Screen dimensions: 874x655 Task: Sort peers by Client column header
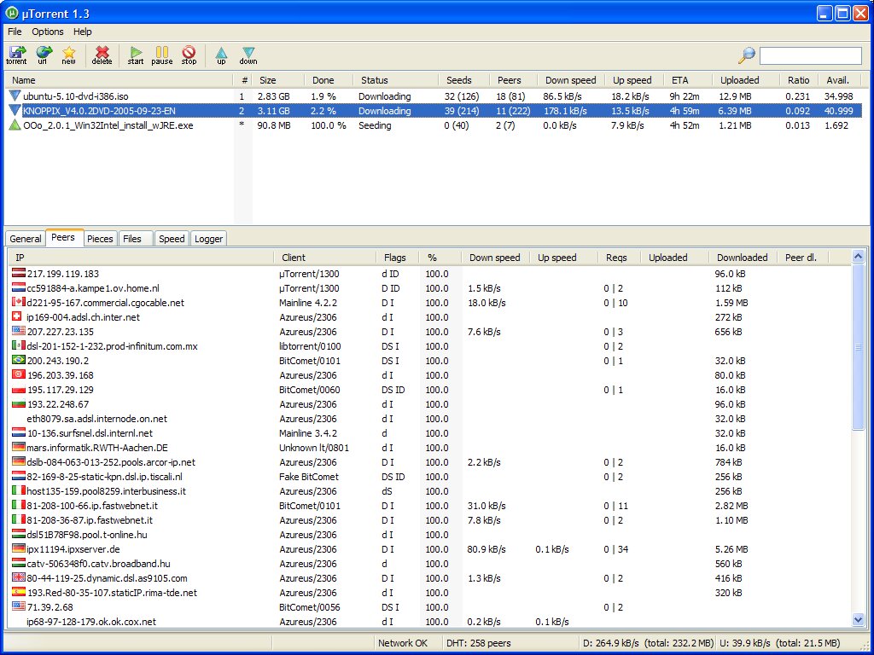click(x=325, y=258)
